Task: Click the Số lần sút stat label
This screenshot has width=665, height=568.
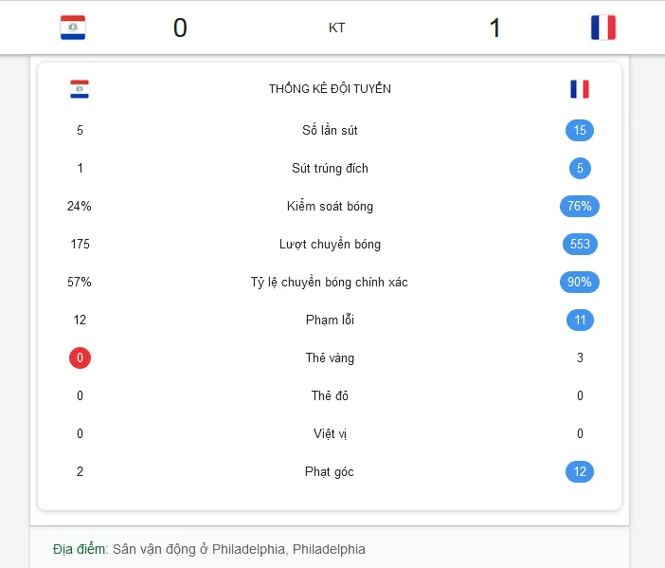Action: click(x=330, y=130)
